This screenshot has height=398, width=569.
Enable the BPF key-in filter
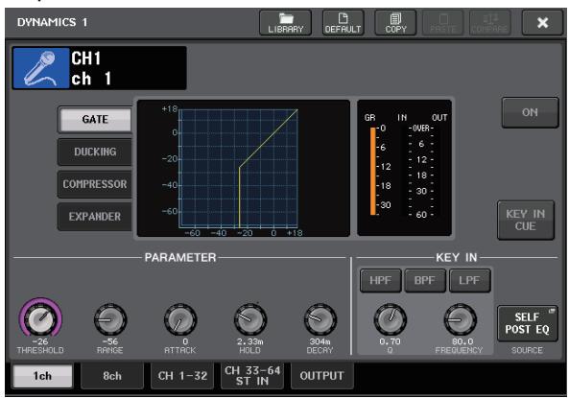[424, 280]
